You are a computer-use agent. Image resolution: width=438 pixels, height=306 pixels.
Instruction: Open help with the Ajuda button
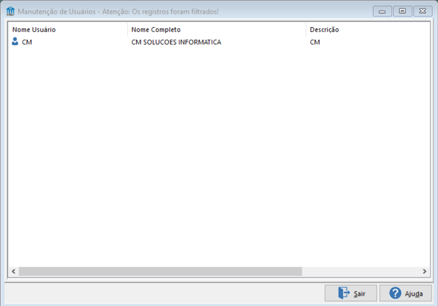[405, 293]
